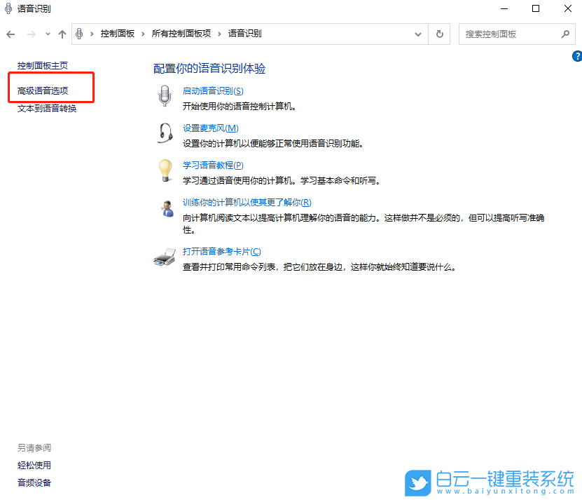Click the headset icon next to 设置麦克风
Screen dimensions: 582x500
pos(165,133)
